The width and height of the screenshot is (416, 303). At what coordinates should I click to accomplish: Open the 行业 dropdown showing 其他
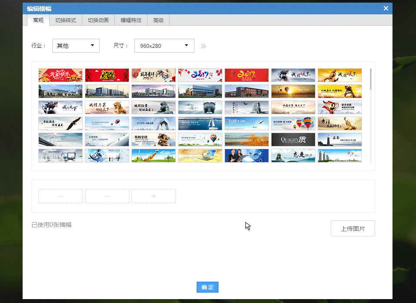tap(76, 46)
